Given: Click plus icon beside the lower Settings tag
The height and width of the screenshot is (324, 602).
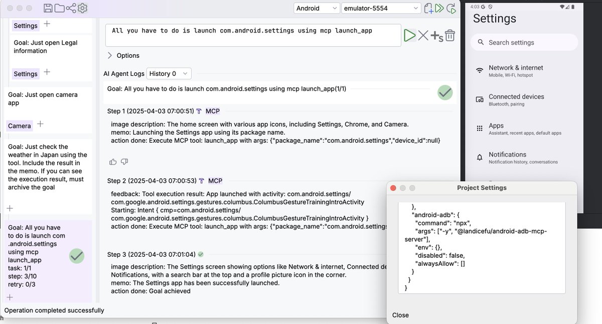Looking at the screenshot, I should coord(47,72).
